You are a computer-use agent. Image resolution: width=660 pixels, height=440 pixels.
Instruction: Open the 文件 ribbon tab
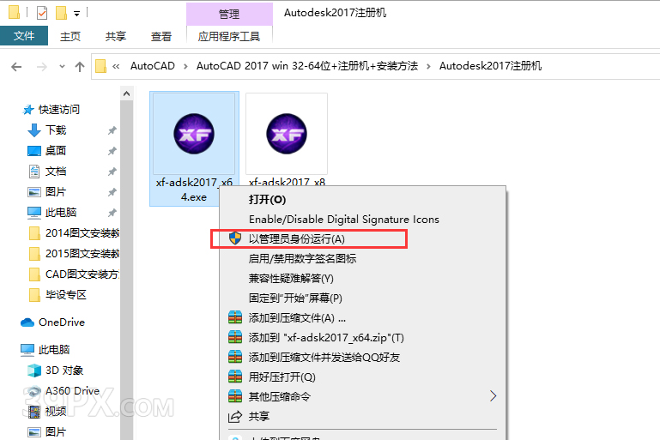click(x=24, y=36)
